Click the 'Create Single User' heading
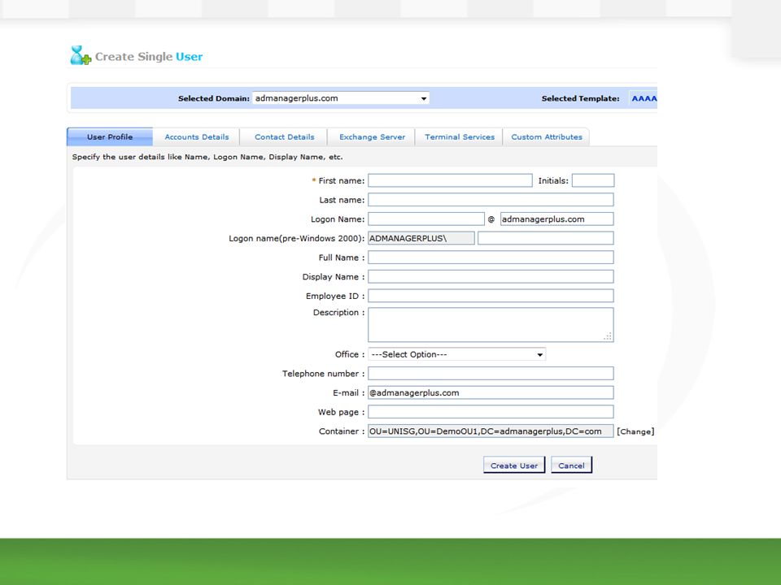Viewport: 781px width, 585px height. [x=148, y=57]
